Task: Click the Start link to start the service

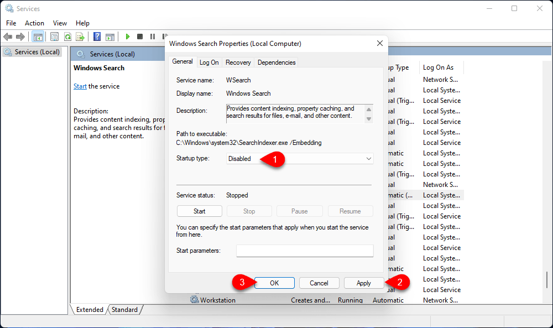Action: point(80,86)
